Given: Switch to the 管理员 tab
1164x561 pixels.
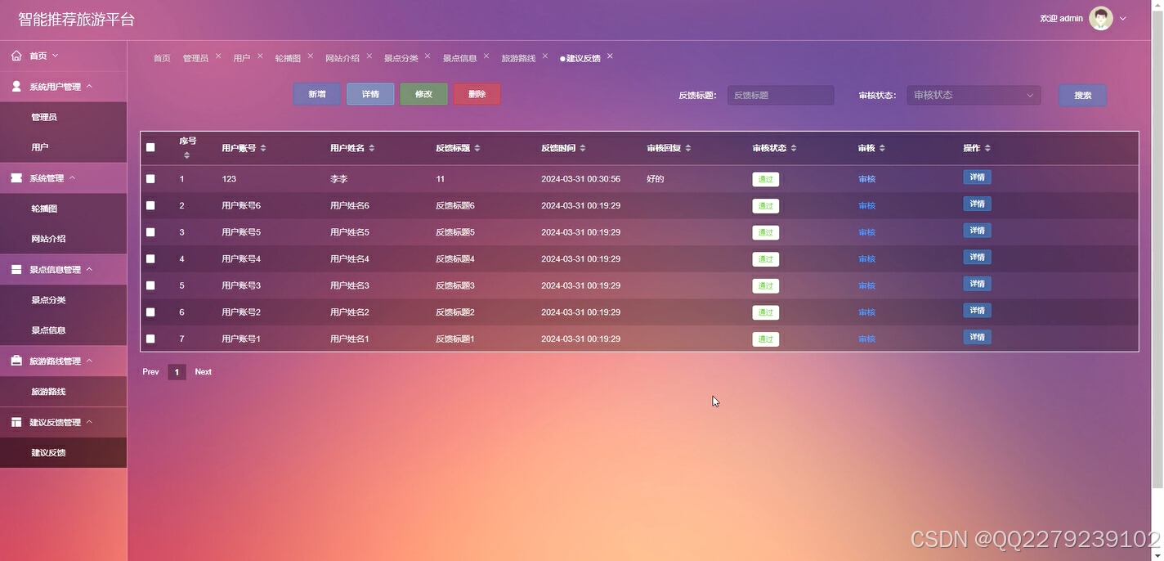Looking at the screenshot, I should pyautogui.click(x=195, y=57).
